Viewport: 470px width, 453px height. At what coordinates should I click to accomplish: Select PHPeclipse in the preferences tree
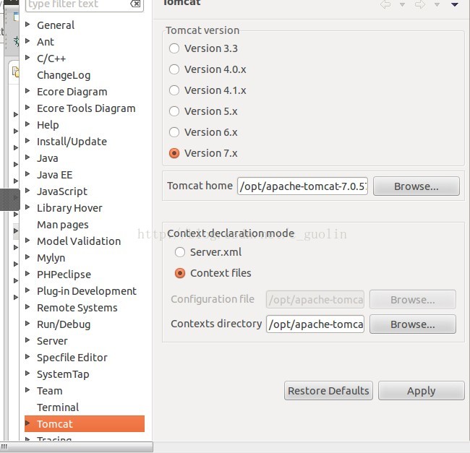pyautogui.click(x=64, y=275)
